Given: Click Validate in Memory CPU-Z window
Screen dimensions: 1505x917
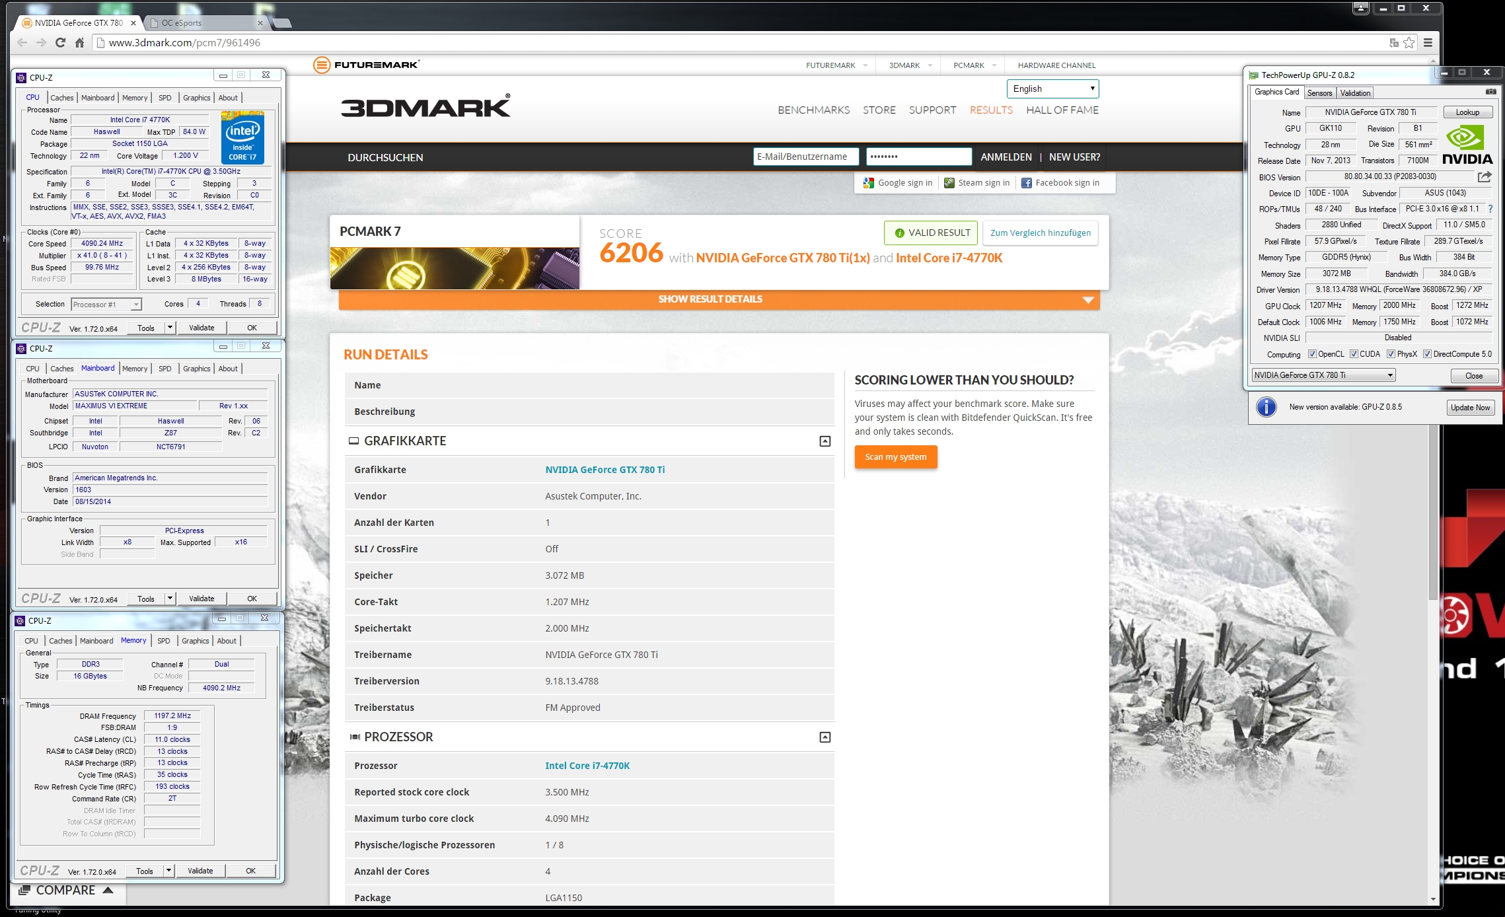Looking at the screenshot, I should [200, 871].
